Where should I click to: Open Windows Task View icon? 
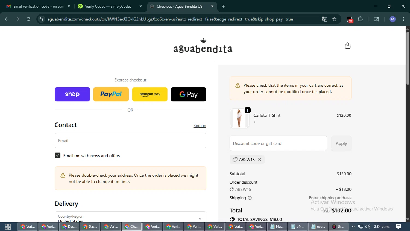[x=8, y=227]
